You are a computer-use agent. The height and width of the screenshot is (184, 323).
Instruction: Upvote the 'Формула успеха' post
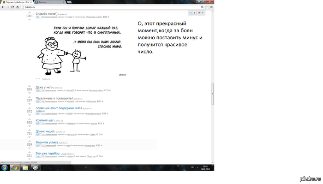(30, 141)
